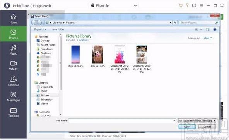Click the dialog help question icon

point(215,29)
